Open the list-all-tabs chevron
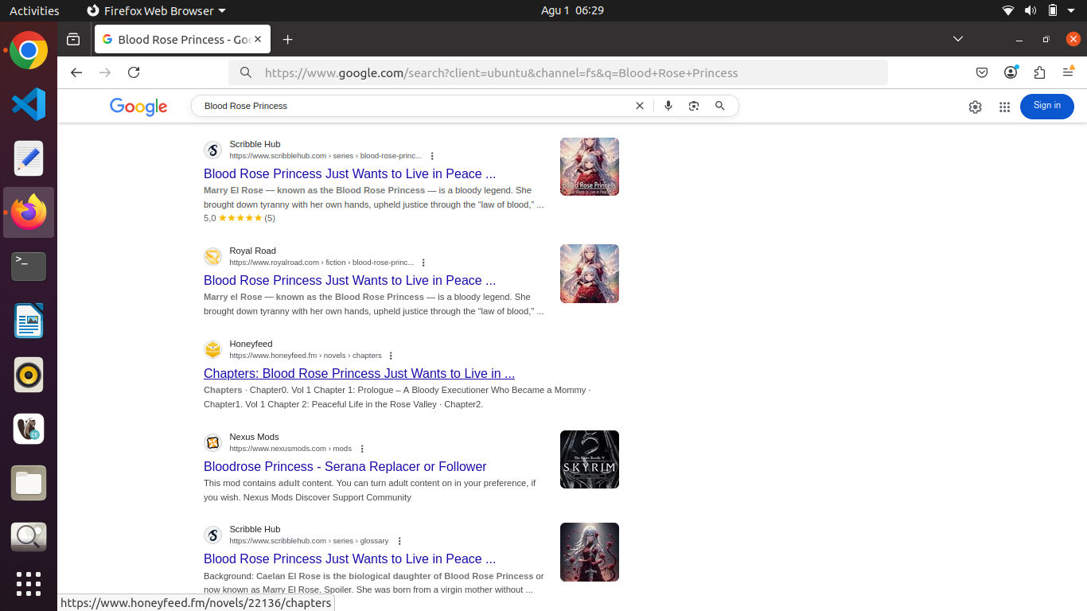 957,38
